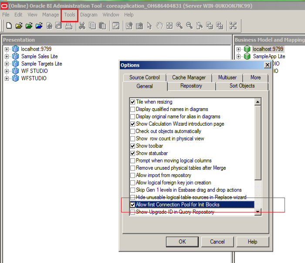Expand WFSTUDIO tree node
Viewport: 305px width, 263px height.
click(x=7, y=79)
